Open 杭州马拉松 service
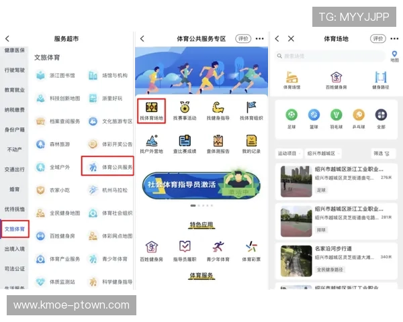The width and height of the screenshot is (403, 322). click(x=108, y=190)
